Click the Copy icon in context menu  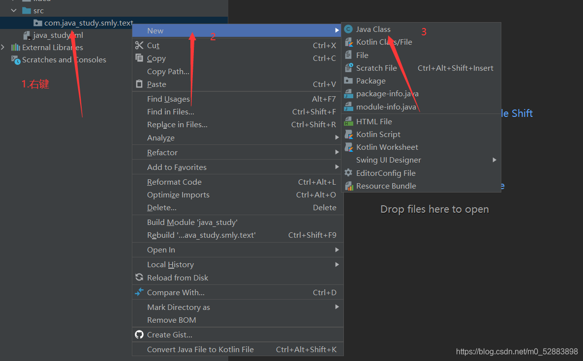coord(139,58)
